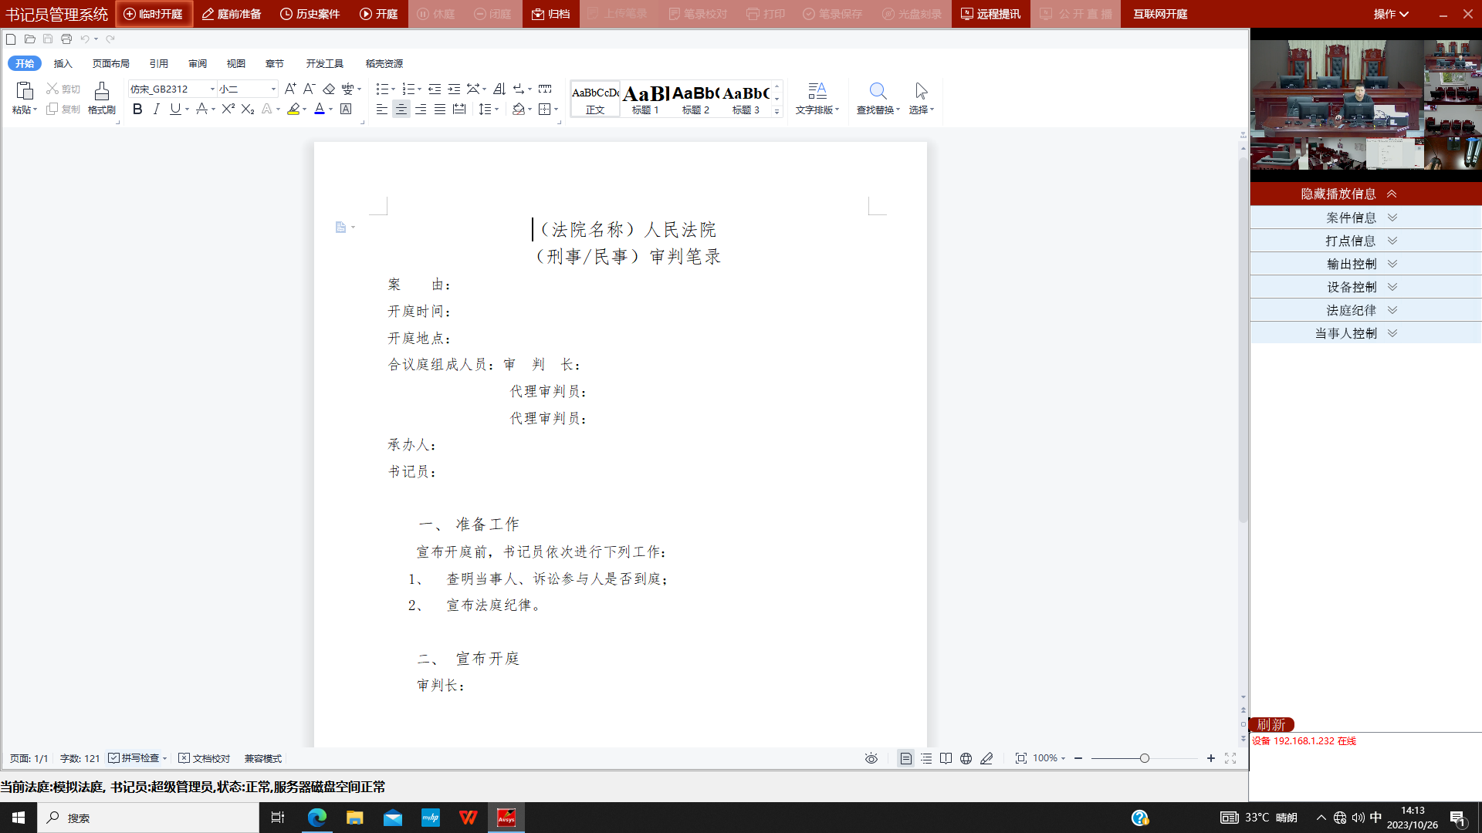Screen dimensions: 1482x833
Task: Enable the 拼写检查 spell check option
Action: coord(137,758)
